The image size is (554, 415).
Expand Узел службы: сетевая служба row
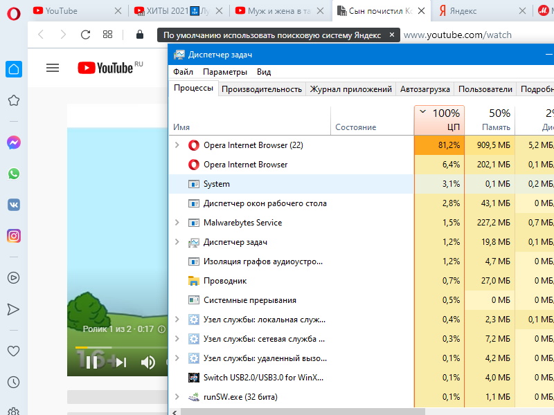tap(177, 339)
